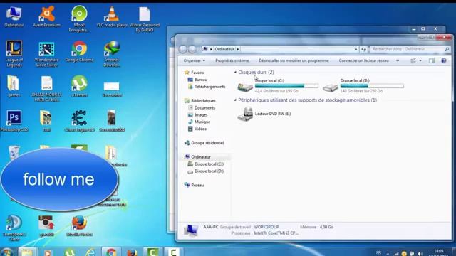Open Internet Explorer from the taskbar
The width and height of the screenshot is (456, 256).
[x=90, y=252]
